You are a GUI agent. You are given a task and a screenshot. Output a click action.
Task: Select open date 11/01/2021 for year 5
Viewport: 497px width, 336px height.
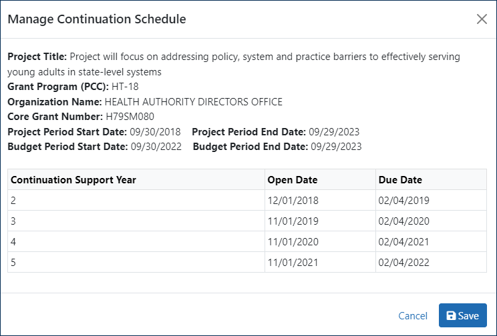(320, 262)
